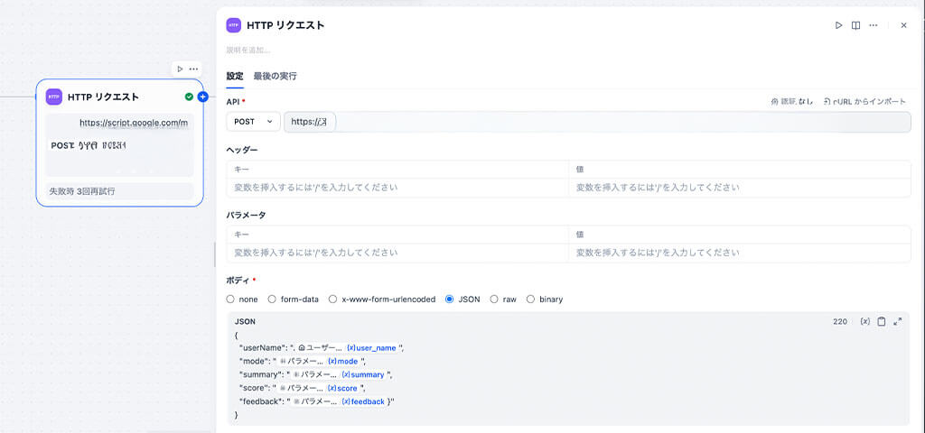Copy JSON body with the clipboard icon
This screenshot has width=925, height=433.
(x=882, y=322)
